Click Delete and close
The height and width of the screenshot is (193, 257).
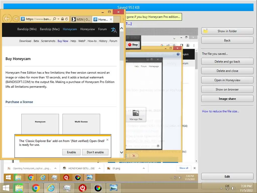(x=227, y=71)
